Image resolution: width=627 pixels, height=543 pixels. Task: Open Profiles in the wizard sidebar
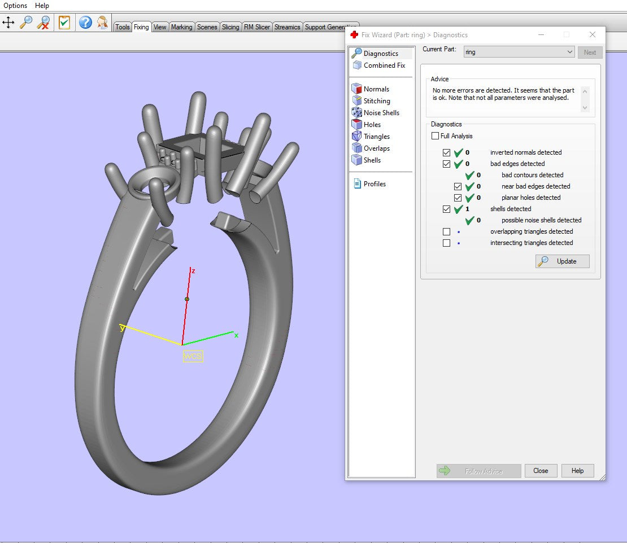tap(375, 184)
